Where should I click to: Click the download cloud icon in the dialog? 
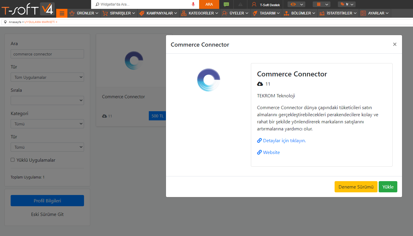click(260, 84)
